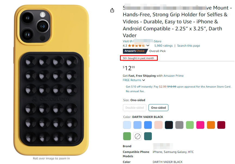235x164 pixels.
Task: Visit the brand Store link
Action: point(142,41)
